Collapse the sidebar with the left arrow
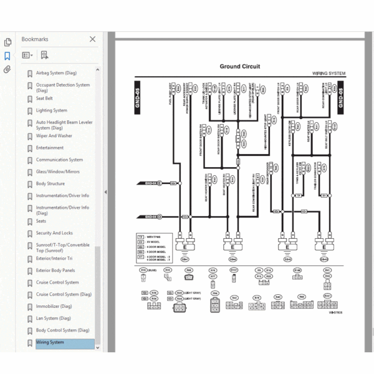The width and height of the screenshot is (374, 374). coord(105,192)
